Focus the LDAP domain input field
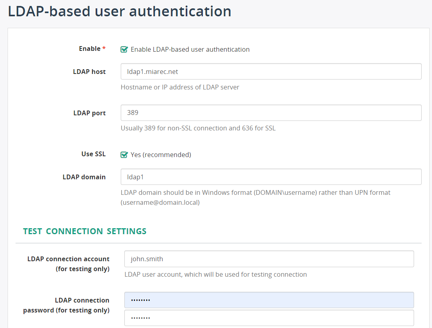 click(271, 177)
